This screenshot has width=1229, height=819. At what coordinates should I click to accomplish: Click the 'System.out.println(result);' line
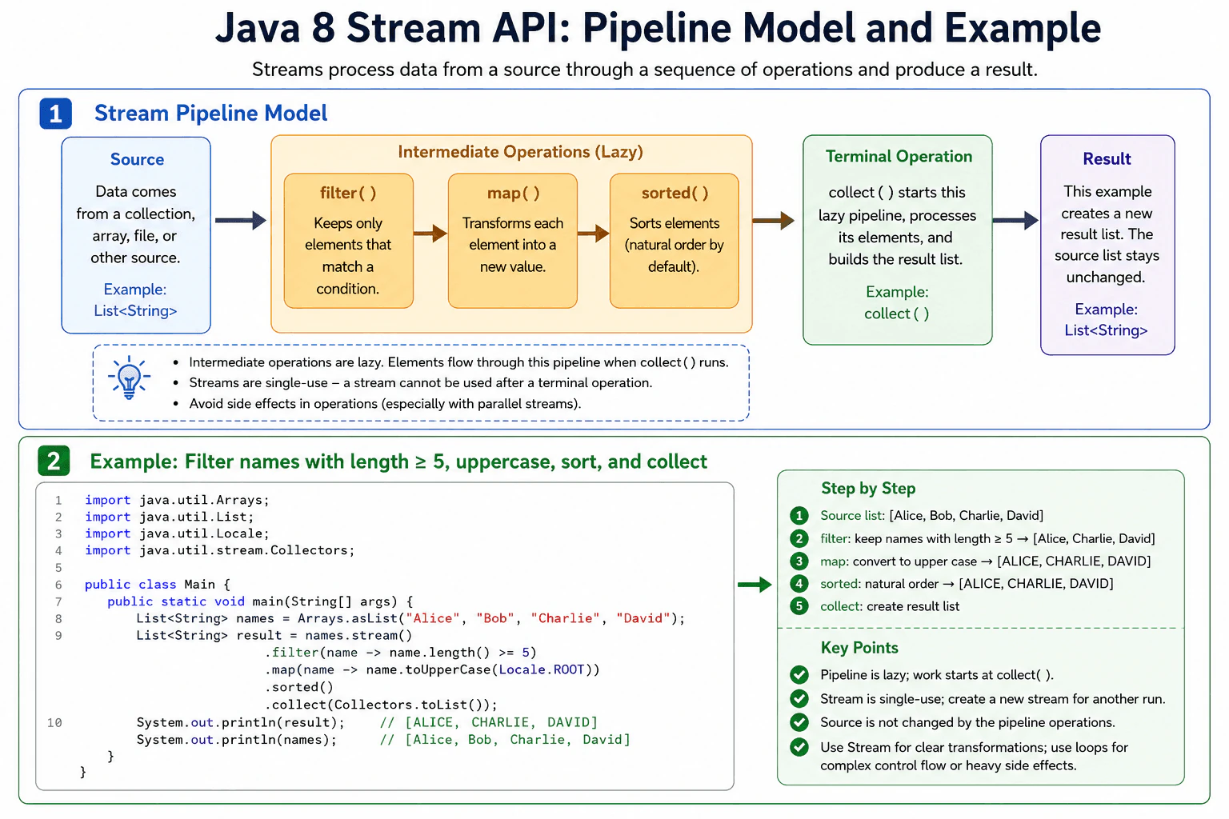[240, 722]
